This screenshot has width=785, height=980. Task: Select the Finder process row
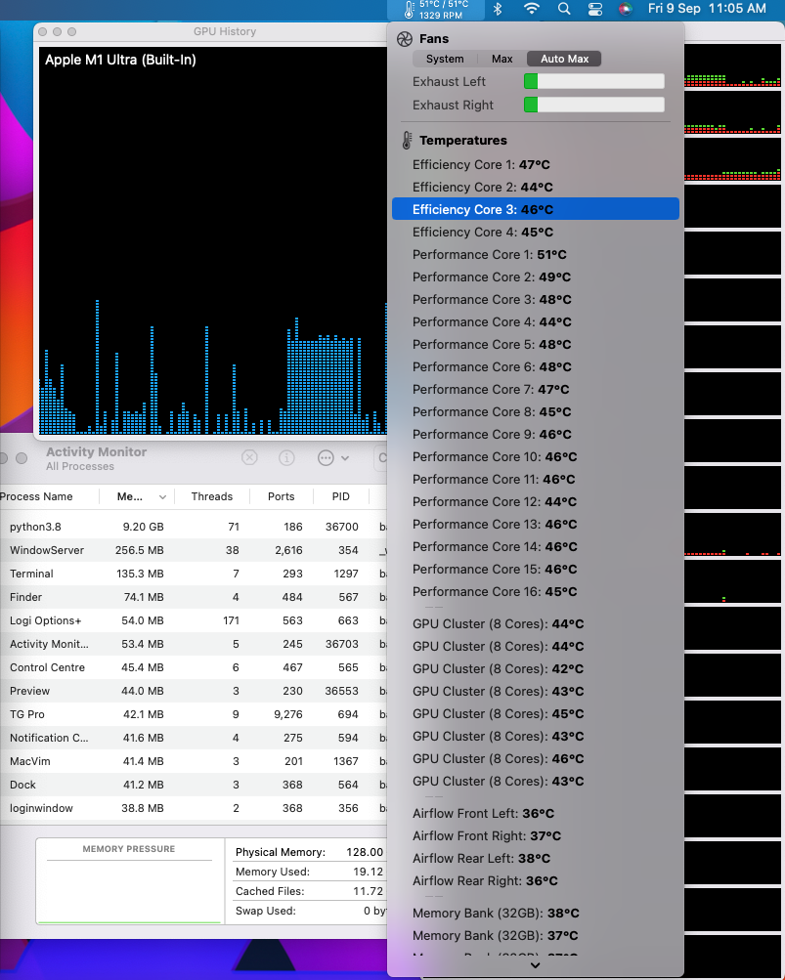(x=194, y=598)
